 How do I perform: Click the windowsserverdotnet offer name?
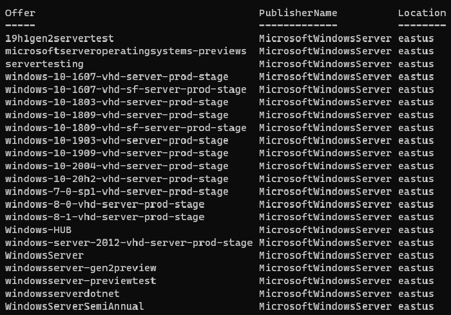[x=68, y=294]
